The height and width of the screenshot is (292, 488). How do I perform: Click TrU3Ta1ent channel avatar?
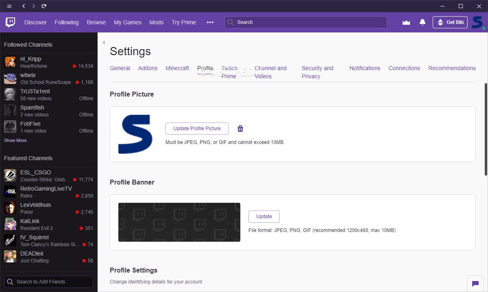tap(10, 94)
